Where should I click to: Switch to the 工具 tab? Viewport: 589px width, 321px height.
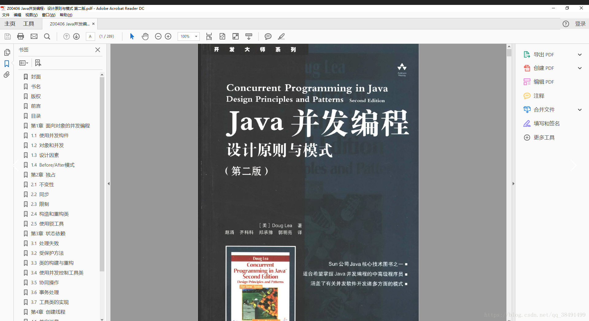29,24
